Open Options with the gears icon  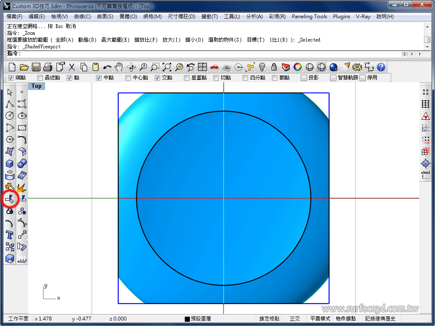tap(357, 67)
